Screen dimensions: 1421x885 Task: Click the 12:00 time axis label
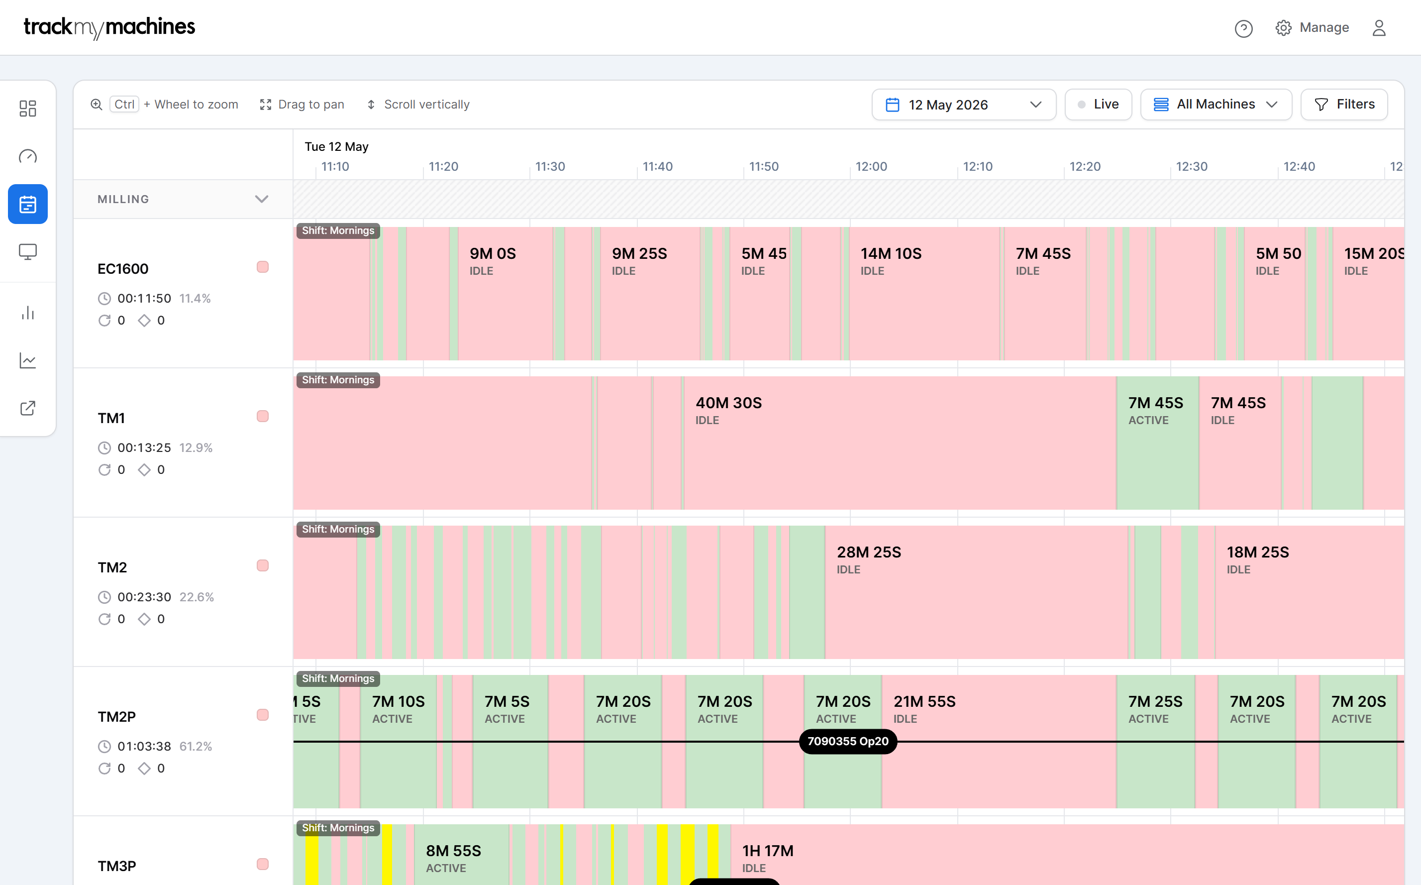click(871, 166)
